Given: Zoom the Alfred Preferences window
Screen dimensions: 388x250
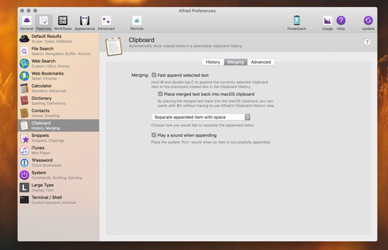Looking at the screenshot, I should coord(35,11).
